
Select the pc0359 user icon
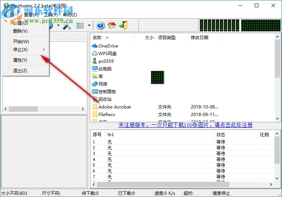point(94,61)
